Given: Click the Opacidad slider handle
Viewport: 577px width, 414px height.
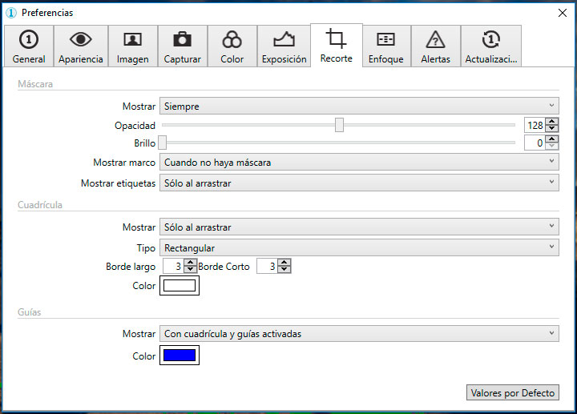Looking at the screenshot, I should coord(339,125).
